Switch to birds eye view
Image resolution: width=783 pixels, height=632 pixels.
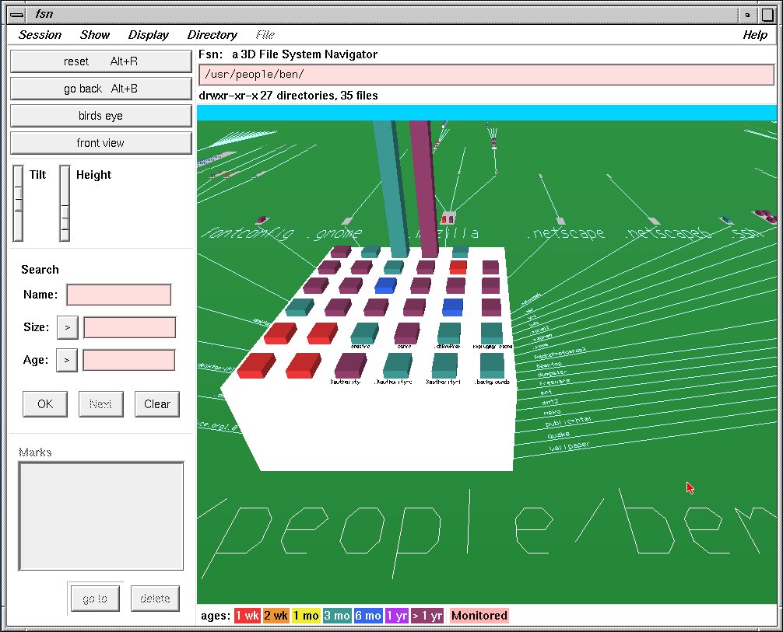point(101,116)
